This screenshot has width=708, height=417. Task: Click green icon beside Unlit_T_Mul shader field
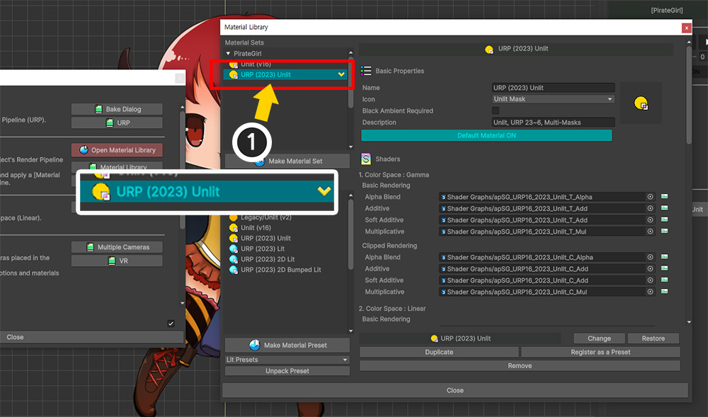click(x=665, y=231)
